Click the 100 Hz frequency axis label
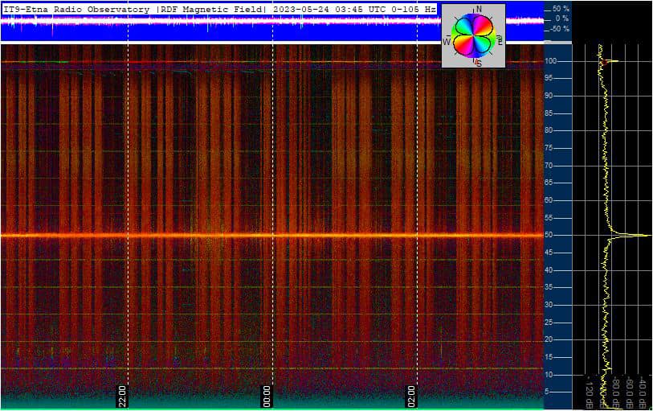Viewport: 653px width, 411px height. (x=550, y=61)
